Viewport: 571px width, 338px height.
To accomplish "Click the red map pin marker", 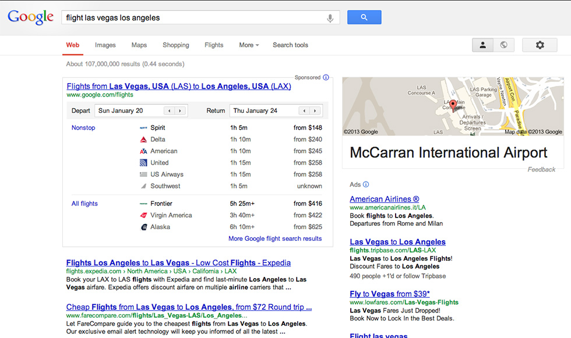I will coord(453,106).
